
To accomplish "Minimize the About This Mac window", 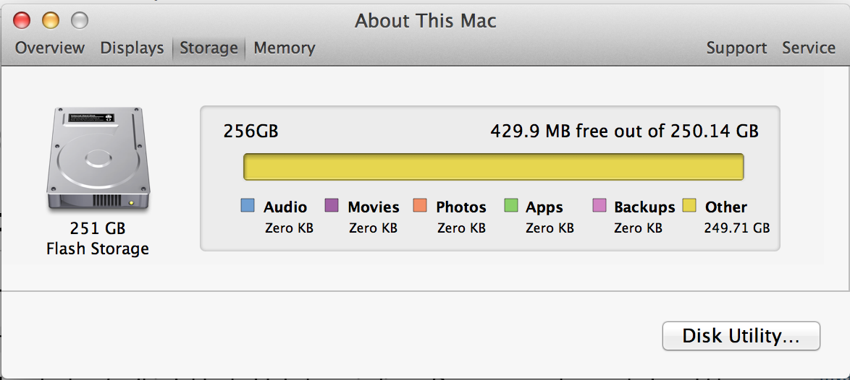I will click(51, 20).
